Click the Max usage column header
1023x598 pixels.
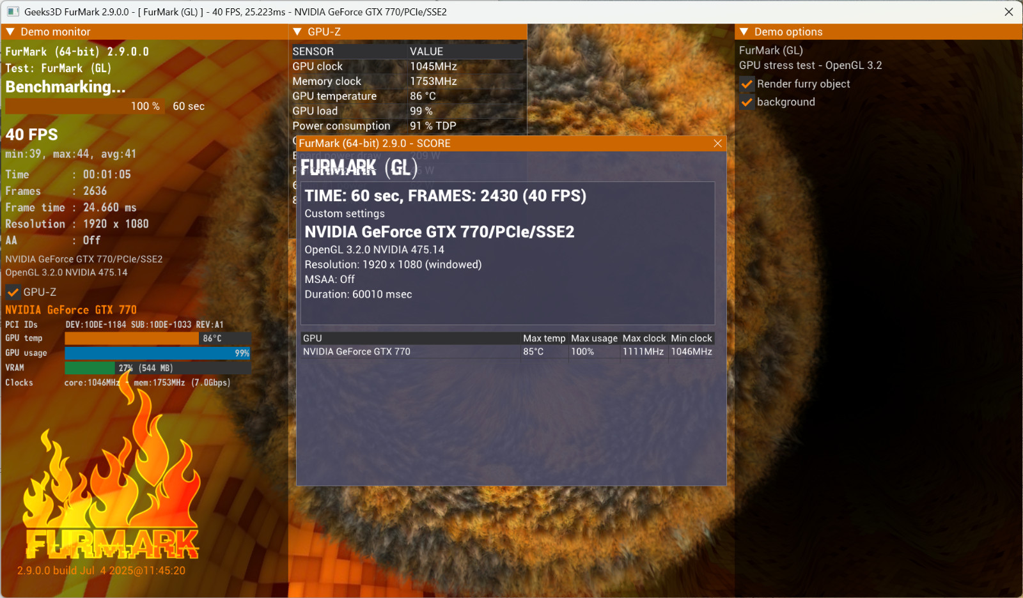point(594,338)
